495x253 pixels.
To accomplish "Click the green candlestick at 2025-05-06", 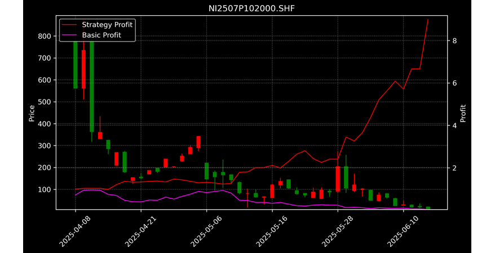I will (x=206, y=171).
